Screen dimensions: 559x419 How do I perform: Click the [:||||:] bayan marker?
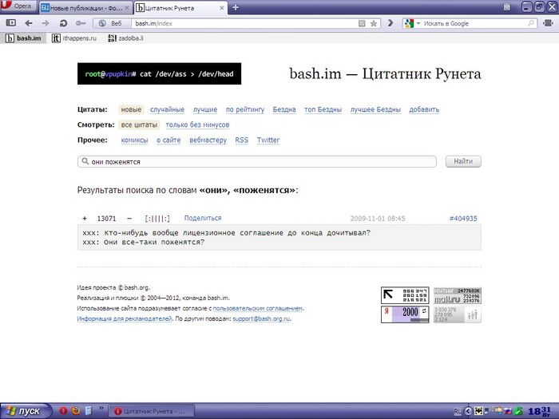coord(157,219)
